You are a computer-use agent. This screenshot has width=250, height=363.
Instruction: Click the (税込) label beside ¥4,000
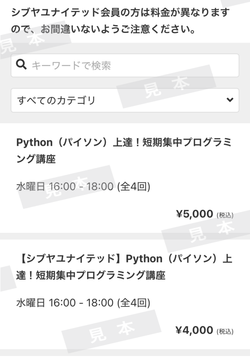click(x=225, y=331)
